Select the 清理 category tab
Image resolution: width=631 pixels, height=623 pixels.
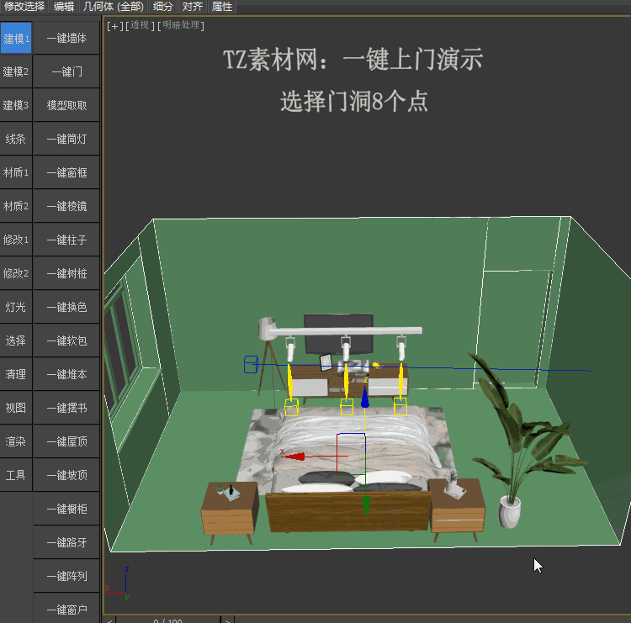pyautogui.click(x=16, y=374)
